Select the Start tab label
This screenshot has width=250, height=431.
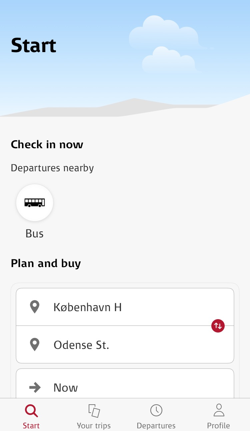point(31,426)
